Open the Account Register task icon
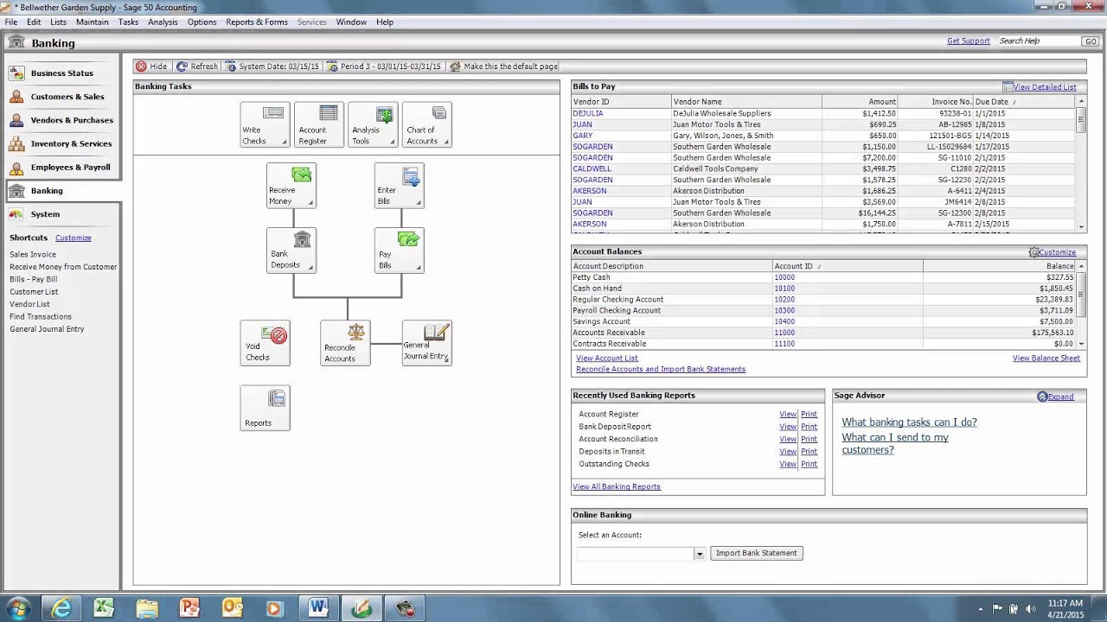1107x622 pixels. [318, 124]
